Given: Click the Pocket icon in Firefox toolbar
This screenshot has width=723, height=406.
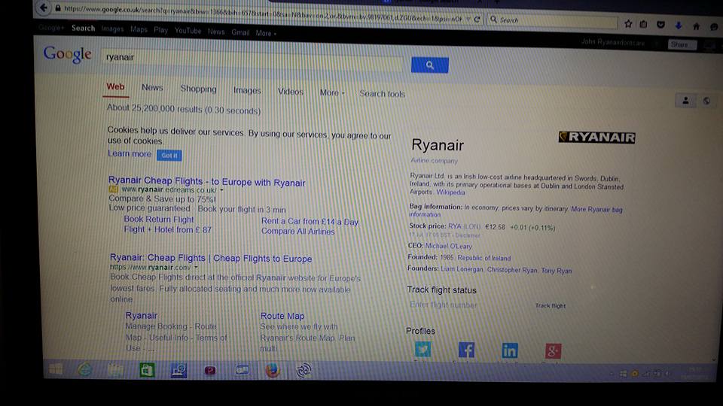Looking at the screenshot, I should coord(660,25).
